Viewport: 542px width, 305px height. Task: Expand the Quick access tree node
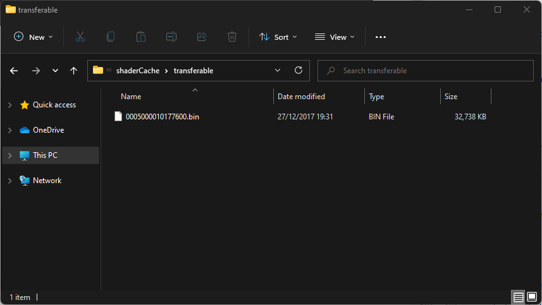pyautogui.click(x=10, y=105)
